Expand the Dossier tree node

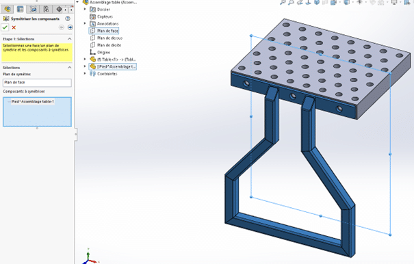click(x=85, y=10)
